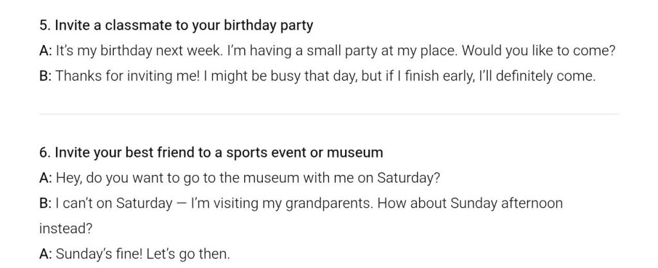Click the heading about inviting your best friend
Viewport: 658px width, 268px height.
[211, 152]
